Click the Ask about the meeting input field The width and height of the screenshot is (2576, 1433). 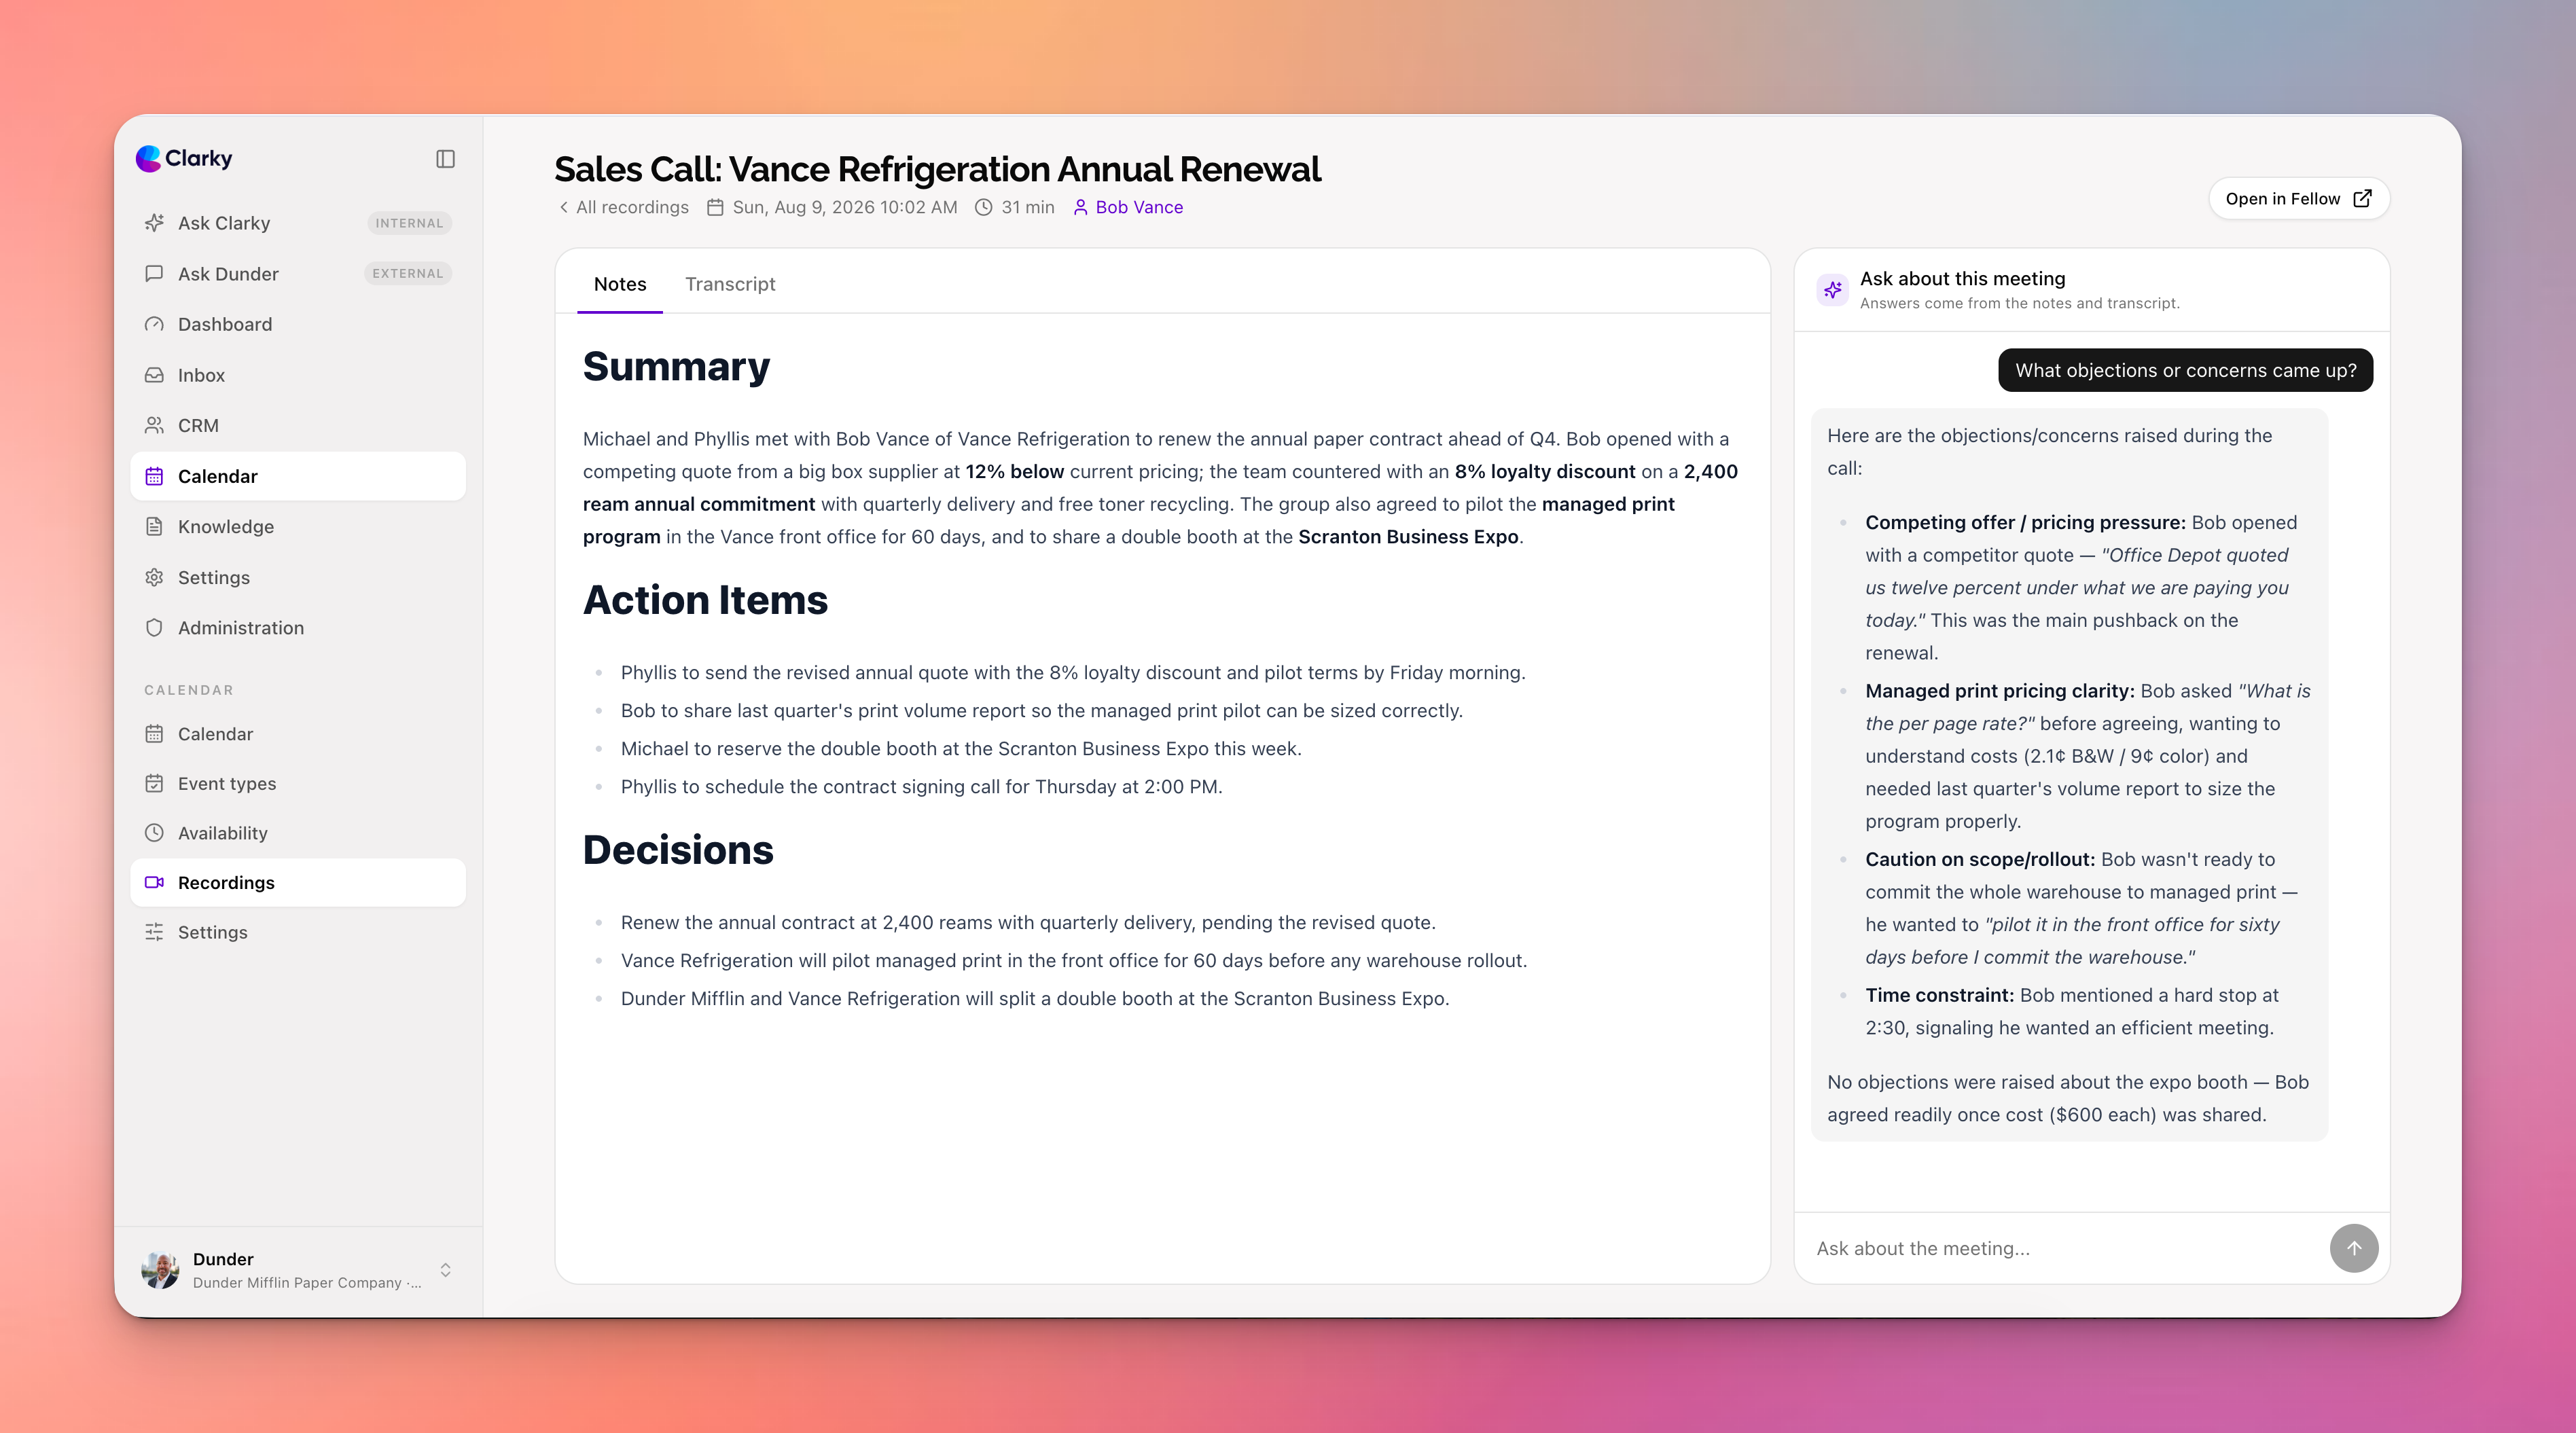coord(2065,1248)
